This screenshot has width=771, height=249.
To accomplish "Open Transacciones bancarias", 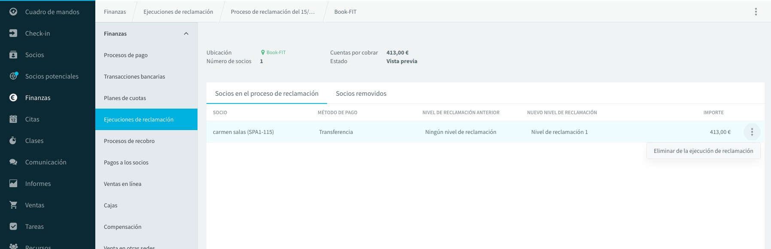I will click(146, 76).
